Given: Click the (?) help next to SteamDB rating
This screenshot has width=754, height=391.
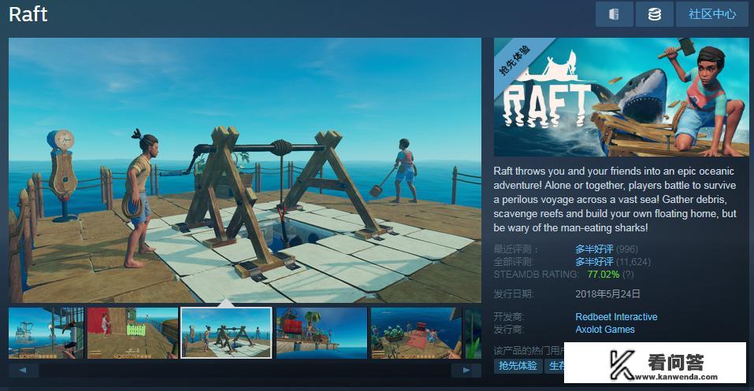Looking at the screenshot, I should pyautogui.click(x=628, y=275).
